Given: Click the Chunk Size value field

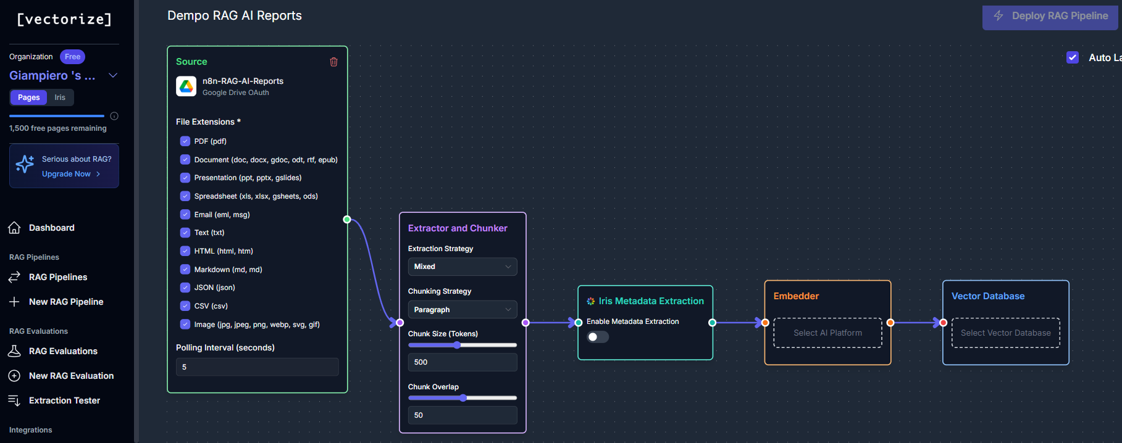Looking at the screenshot, I should [463, 362].
